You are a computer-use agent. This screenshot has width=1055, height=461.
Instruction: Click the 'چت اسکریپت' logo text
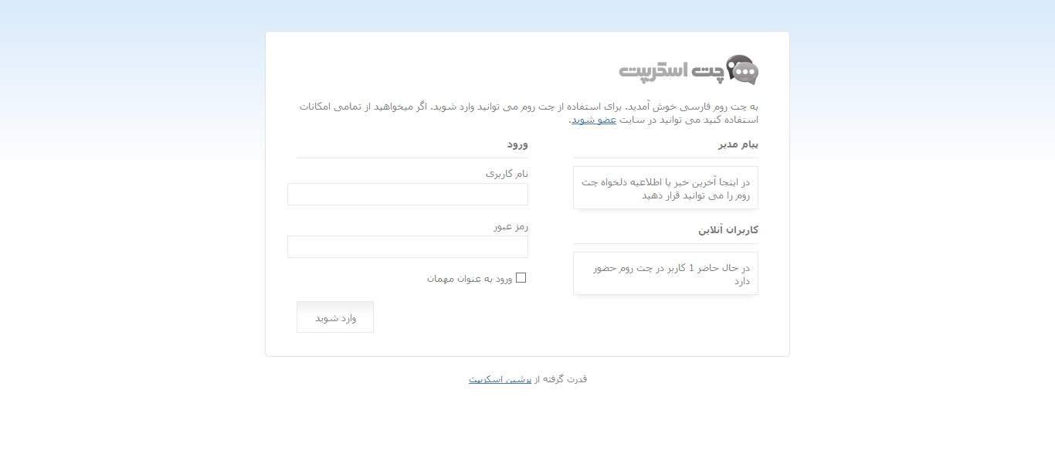coord(671,72)
